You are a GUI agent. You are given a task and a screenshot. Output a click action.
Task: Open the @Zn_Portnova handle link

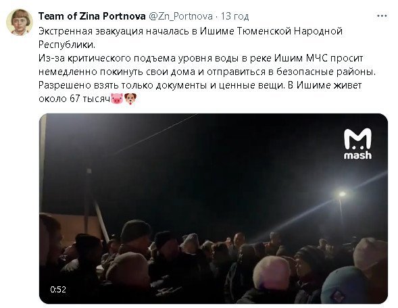(x=180, y=16)
